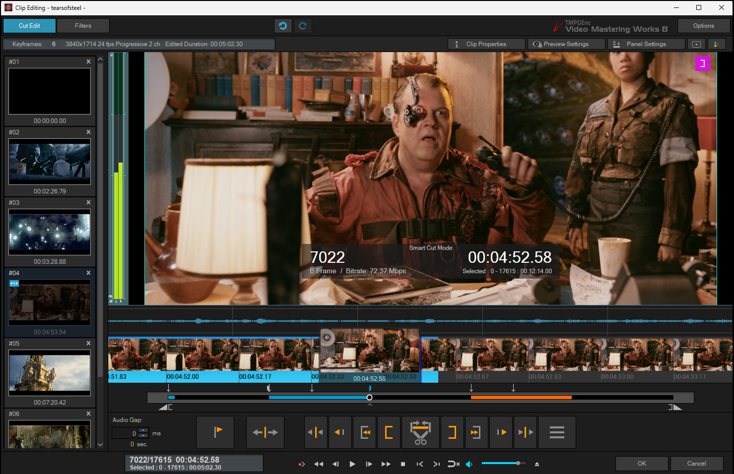Move to the selection start position
The width and height of the screenshot is (734, 474).
tap(365, 432)
